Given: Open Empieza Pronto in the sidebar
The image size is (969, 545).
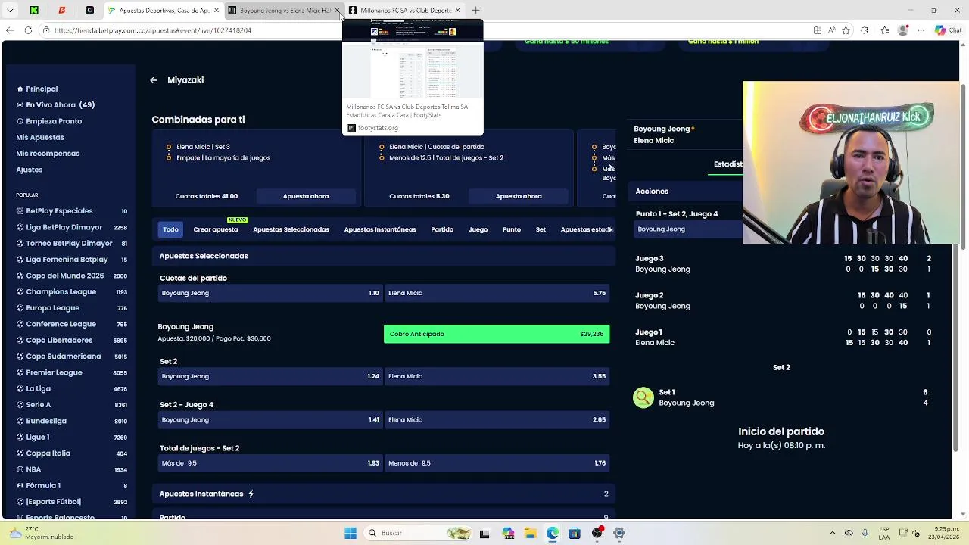Looking at the screenshot, I should point(49,121).
